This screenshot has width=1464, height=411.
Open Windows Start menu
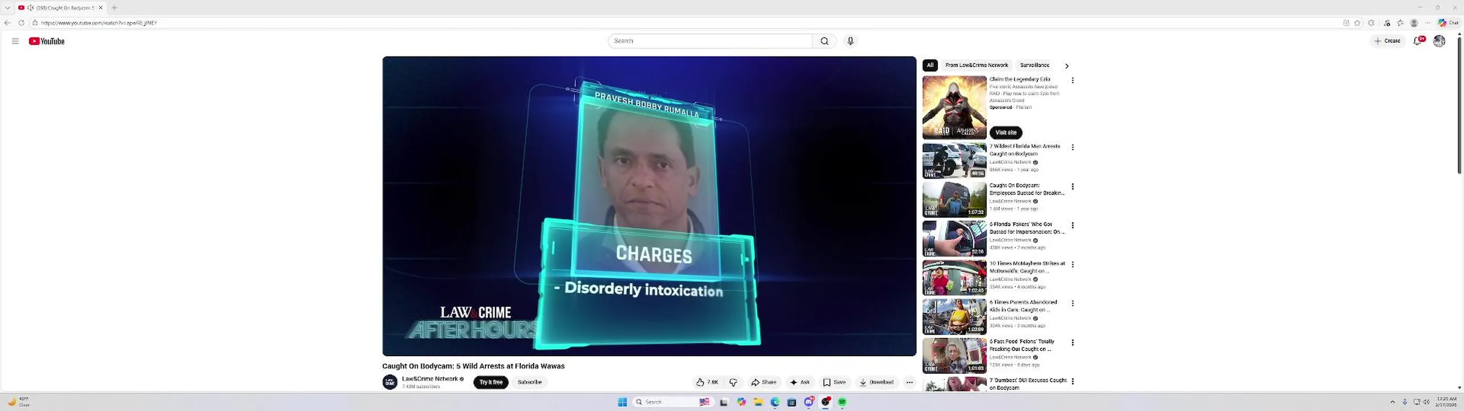[622, 402]
